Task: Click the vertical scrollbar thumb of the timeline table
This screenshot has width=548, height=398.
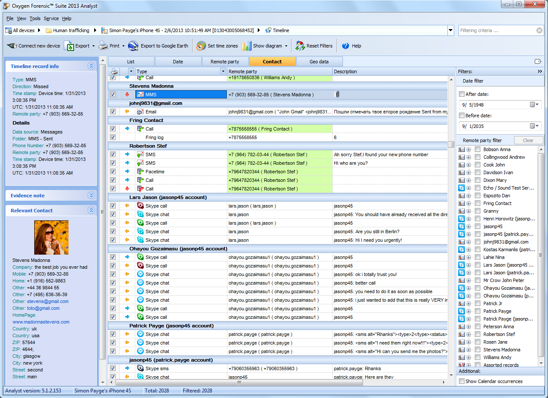Action: pyautogui.click(x=451, y=145)
